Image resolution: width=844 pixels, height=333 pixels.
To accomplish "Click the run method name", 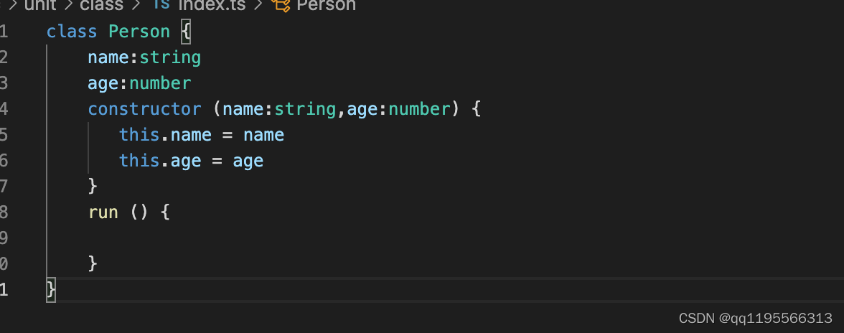I will [103, 212].
